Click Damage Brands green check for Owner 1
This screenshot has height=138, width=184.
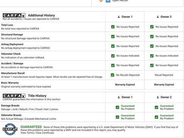(117, 107)
